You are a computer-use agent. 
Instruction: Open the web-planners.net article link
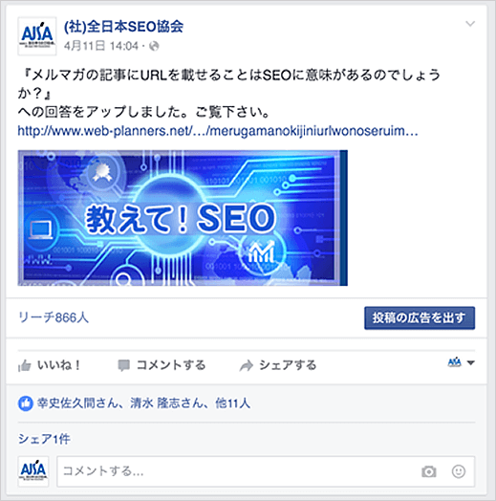(218, 131)
